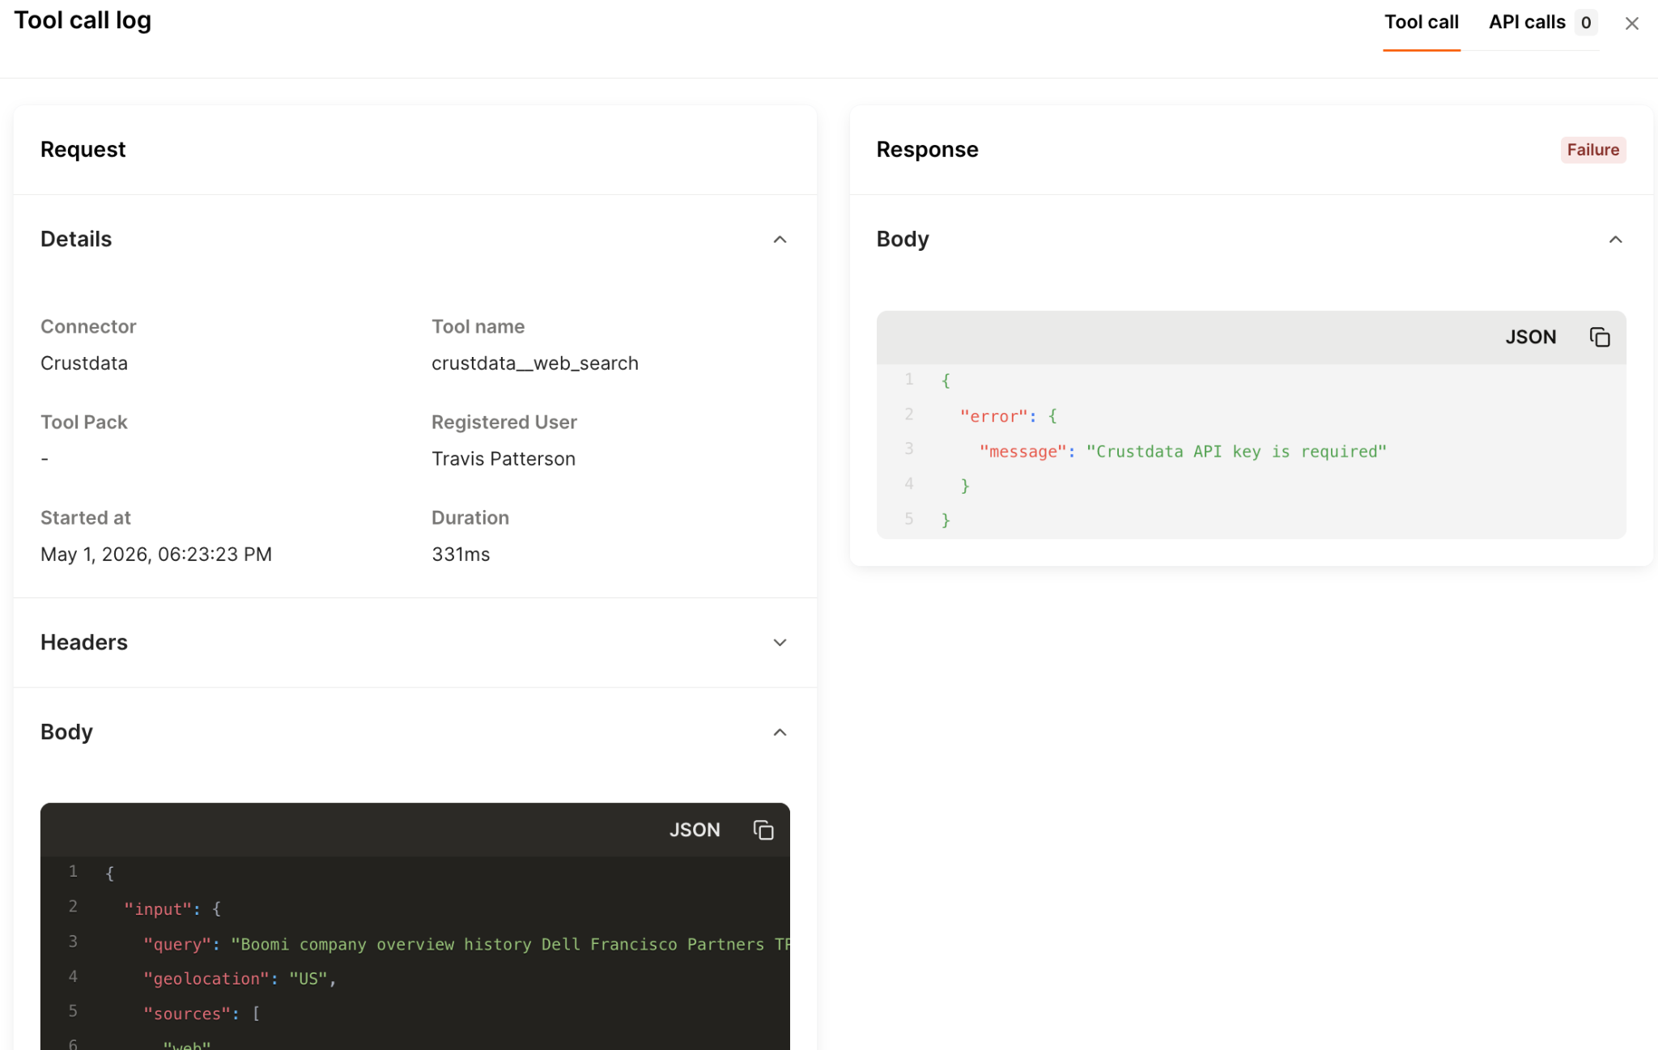Viewport: 1658px width, 1050px height.
Task: Click the API calls count badge
Action: pos(1585,23)
